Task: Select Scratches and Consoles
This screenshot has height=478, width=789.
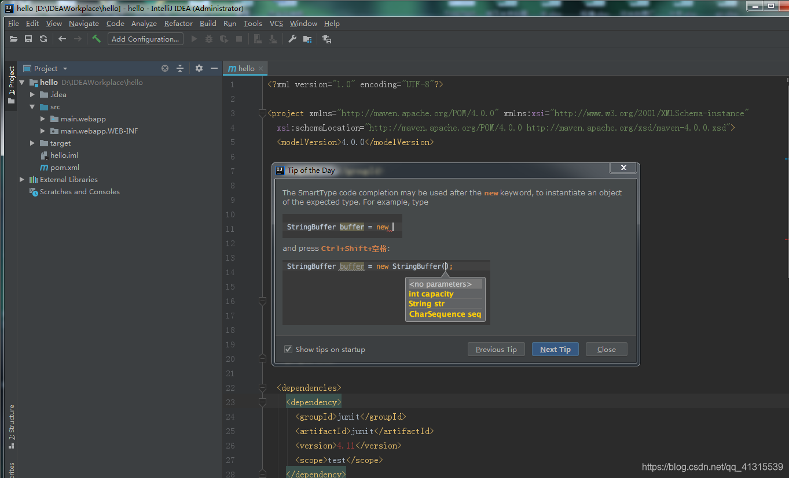Action: pos(80,192)
